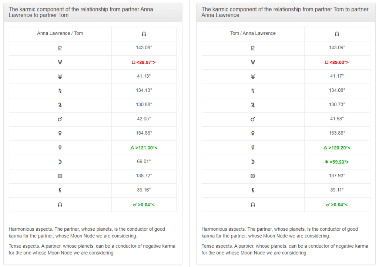
Task: Click the conjunction value 0.04° in the left table
Action: pos(144,205)
